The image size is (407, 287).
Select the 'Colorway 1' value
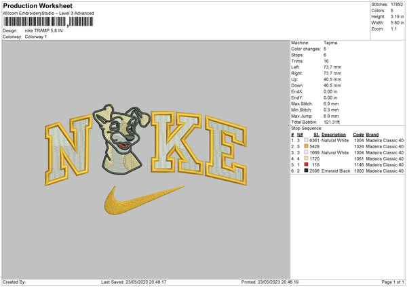[x=36, y=37]
